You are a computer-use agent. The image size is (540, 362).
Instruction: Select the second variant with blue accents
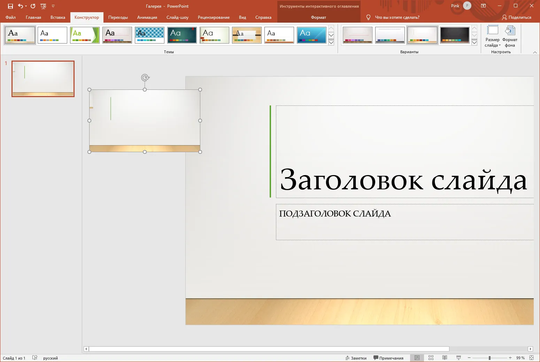[x=390, y=35]
